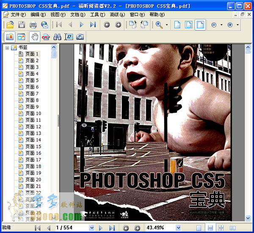This screenshot has height=233, width=254.
Task: Click next view button in status bar
Action: pos(137,228)
